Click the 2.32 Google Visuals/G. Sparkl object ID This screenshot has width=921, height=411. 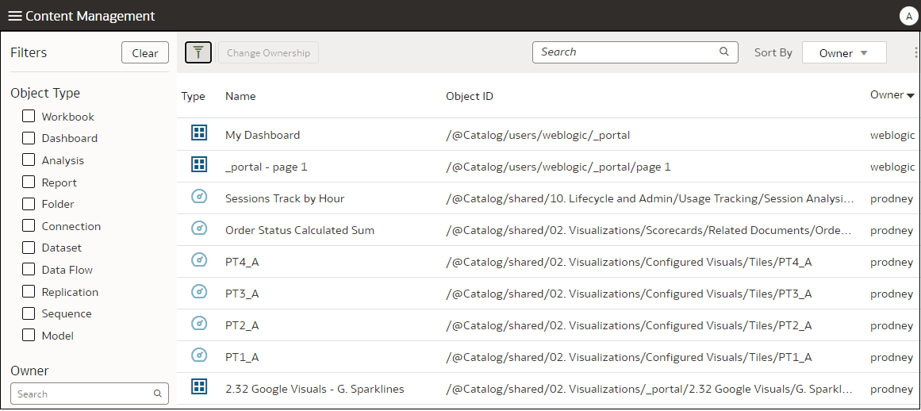[x=650, y=389]
